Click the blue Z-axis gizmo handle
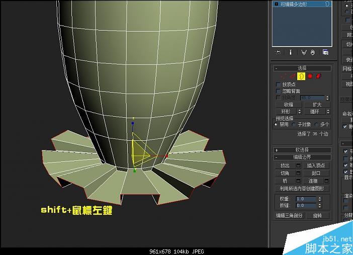Screen dimensions: 353x255 [x=133, y=123]
